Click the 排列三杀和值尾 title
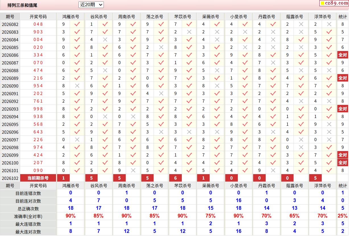Image resolution: width=349 pixels, height=236 pixels. [x=22, y=5]
